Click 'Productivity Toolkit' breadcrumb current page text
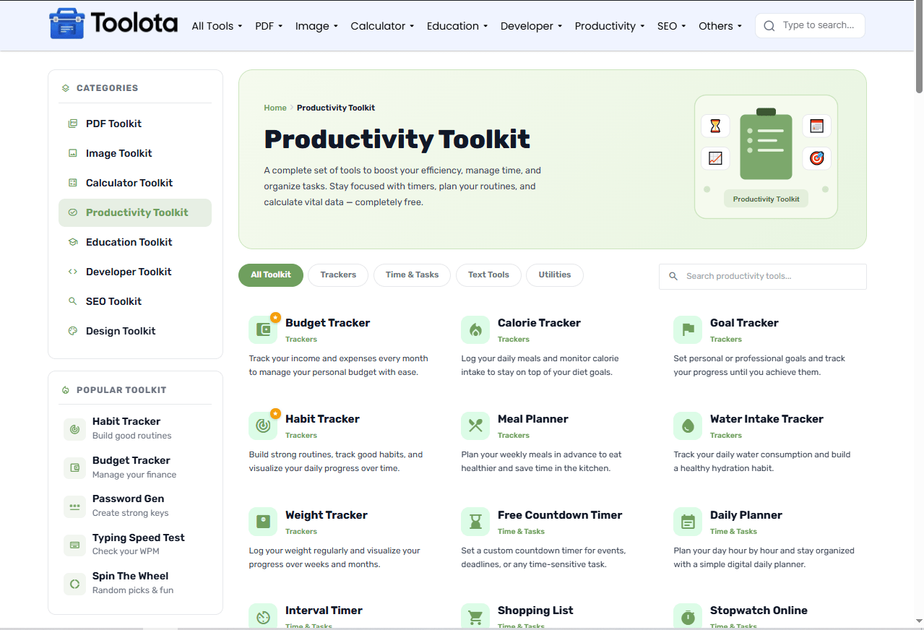924x630 pixels. pyautogui.click(x=336, y=108)
